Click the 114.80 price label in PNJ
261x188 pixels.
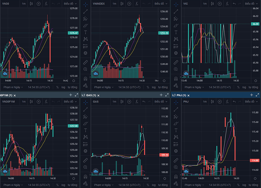[255, 160]
